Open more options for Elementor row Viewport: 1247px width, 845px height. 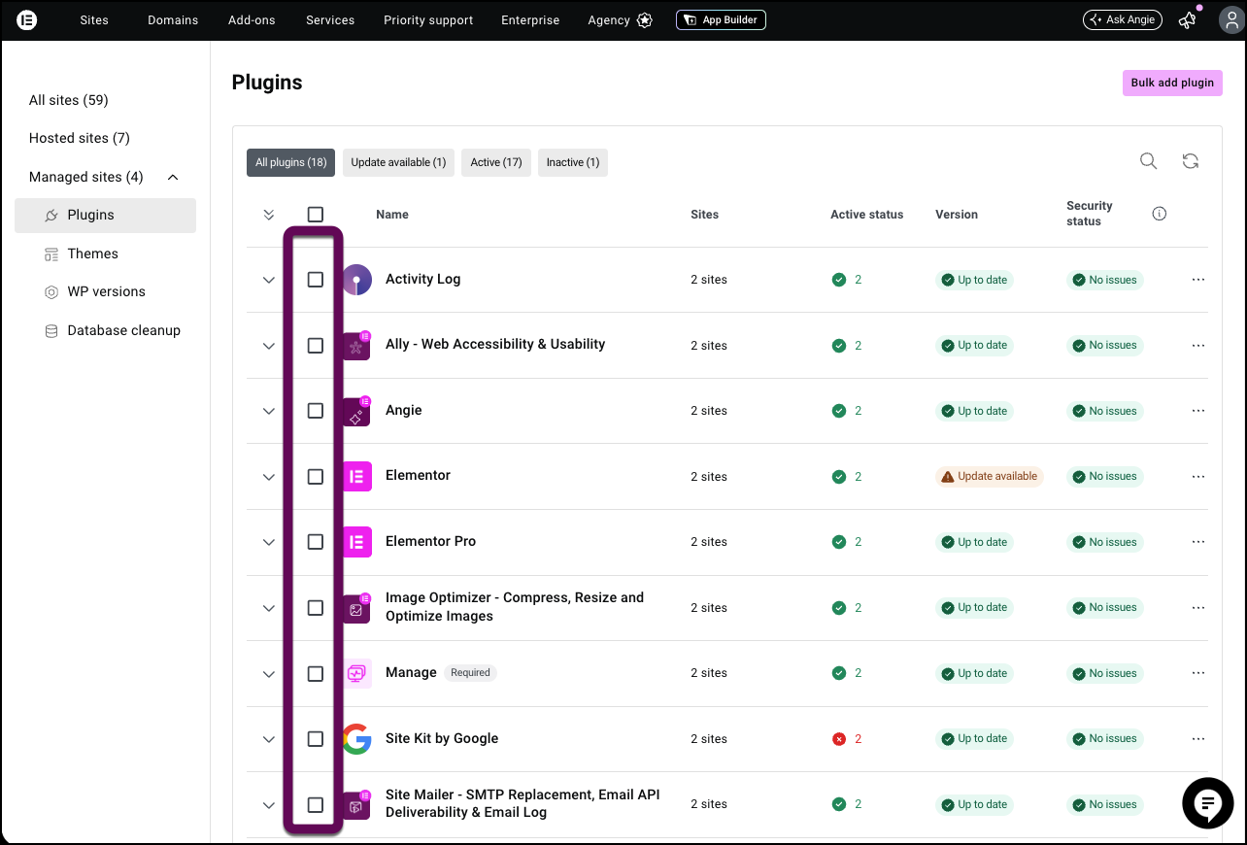[1198, 477]
